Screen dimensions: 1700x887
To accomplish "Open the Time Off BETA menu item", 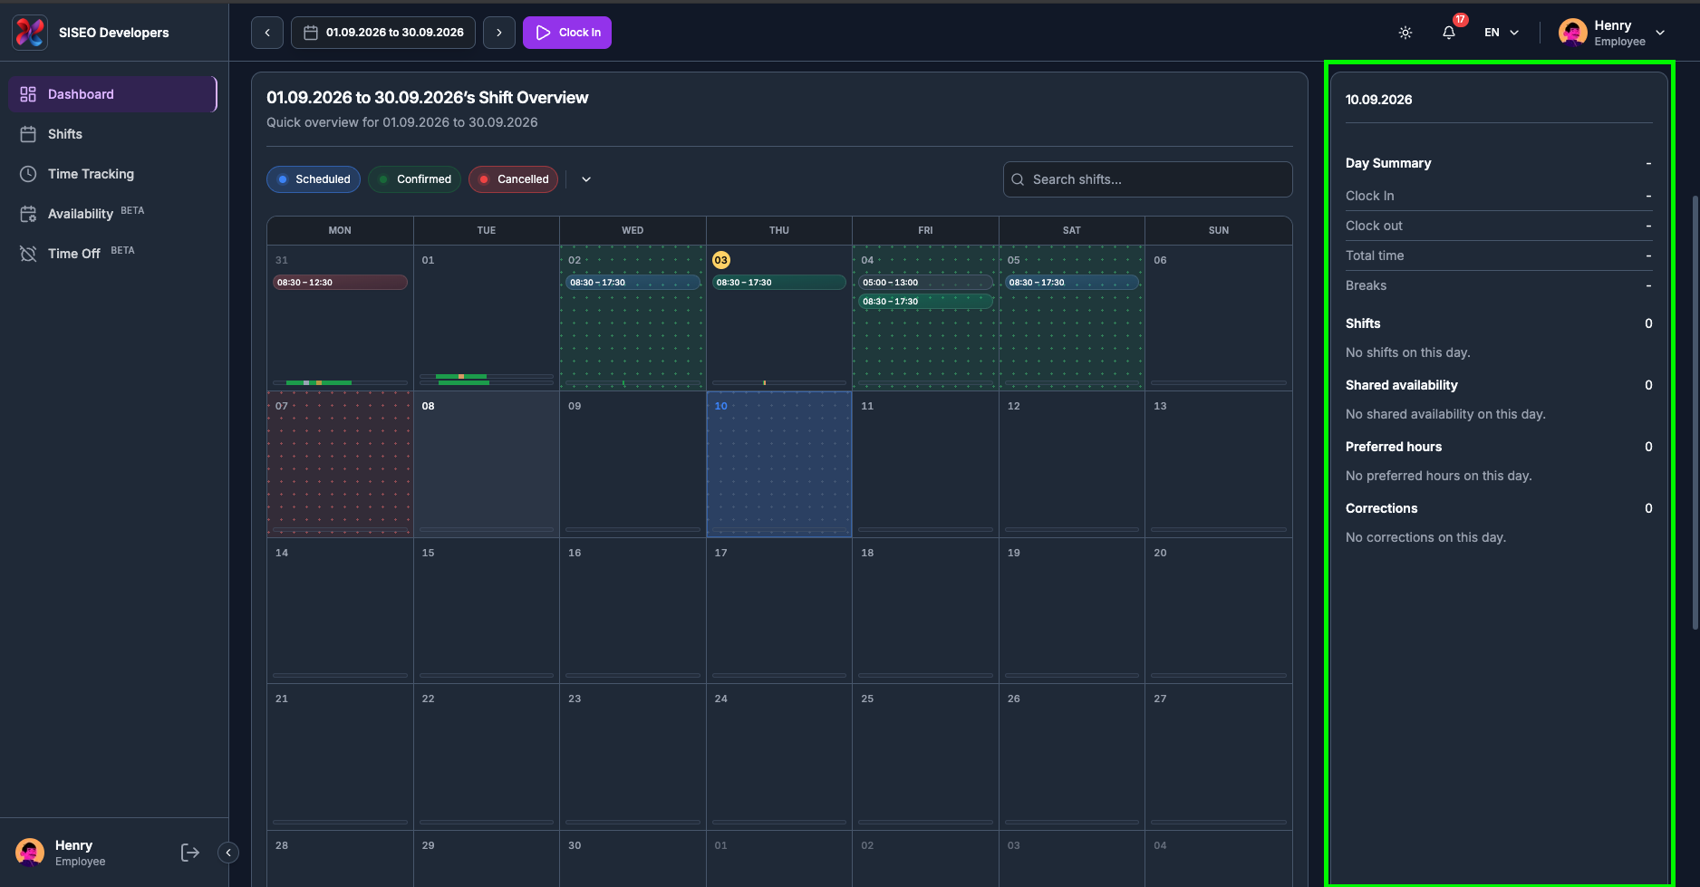I will (x=113, y=254).
